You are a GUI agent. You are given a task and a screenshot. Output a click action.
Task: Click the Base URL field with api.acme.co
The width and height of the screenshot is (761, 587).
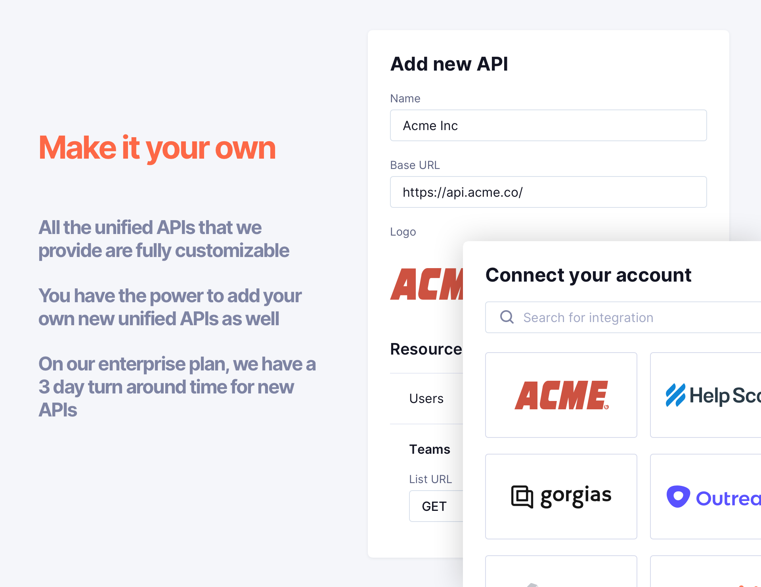tap(548, 192)
